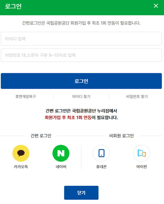
Task: Open the 휴면계정복구 link
Action: (x=26, y=97)
